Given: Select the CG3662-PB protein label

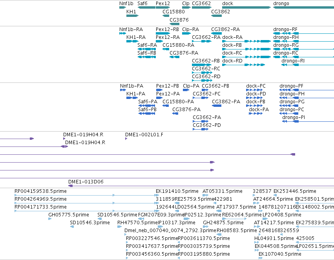Looking at the screenshot, I should 215,86.
